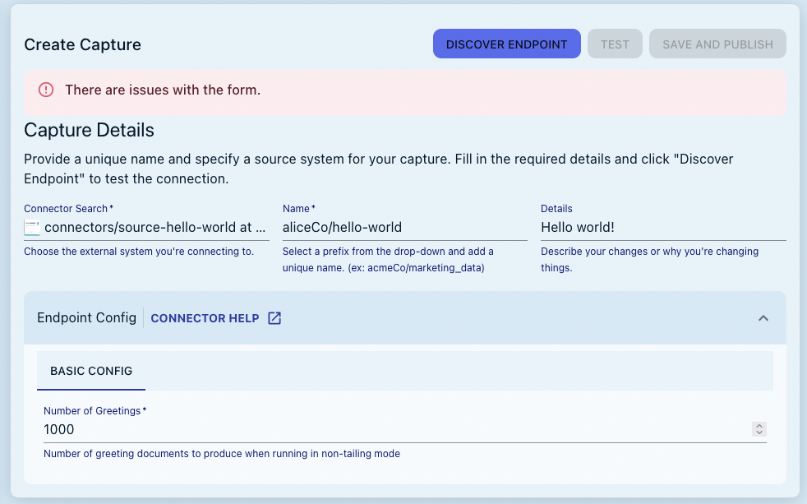This screenshot has height=504, width=807.
Task: Click the Discover Endpoint button
Action: (506, 44)
